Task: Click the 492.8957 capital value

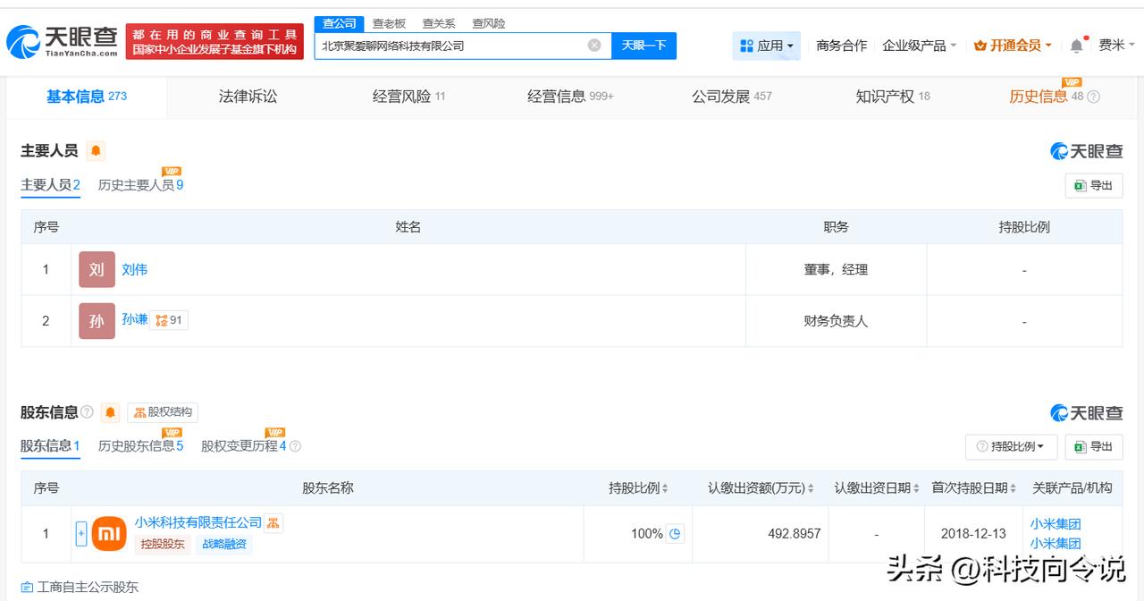Action: point(795,534)
